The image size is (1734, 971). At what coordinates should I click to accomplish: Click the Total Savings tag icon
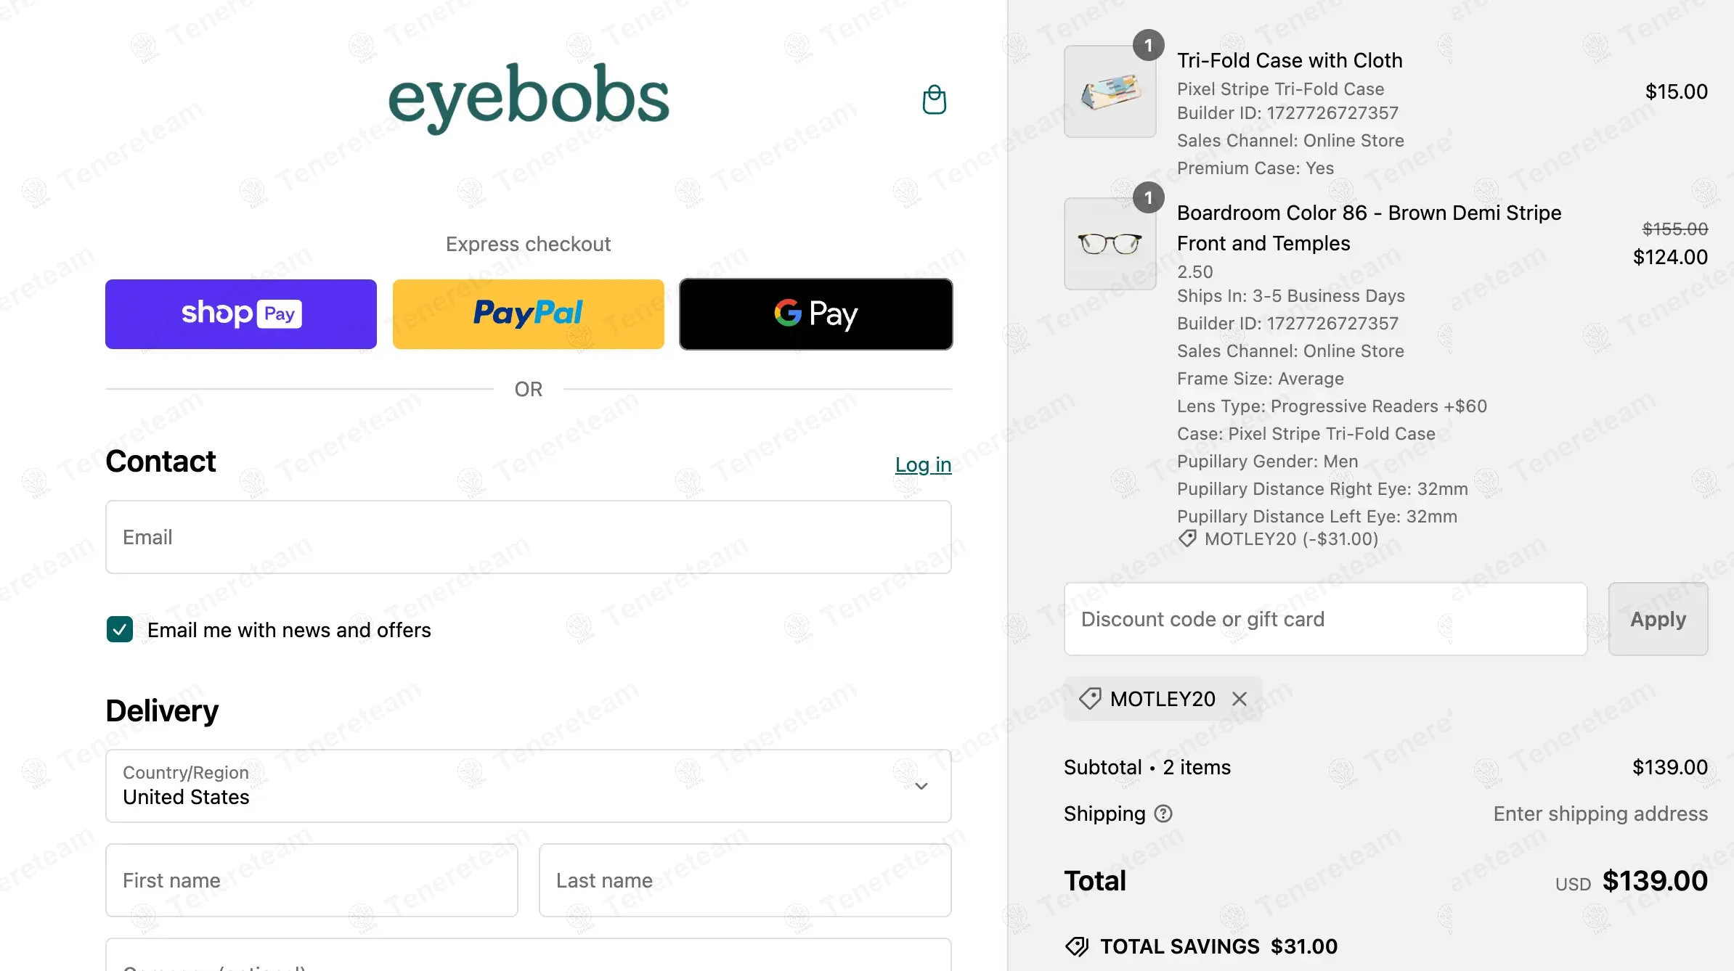(x=1076, y=946)
